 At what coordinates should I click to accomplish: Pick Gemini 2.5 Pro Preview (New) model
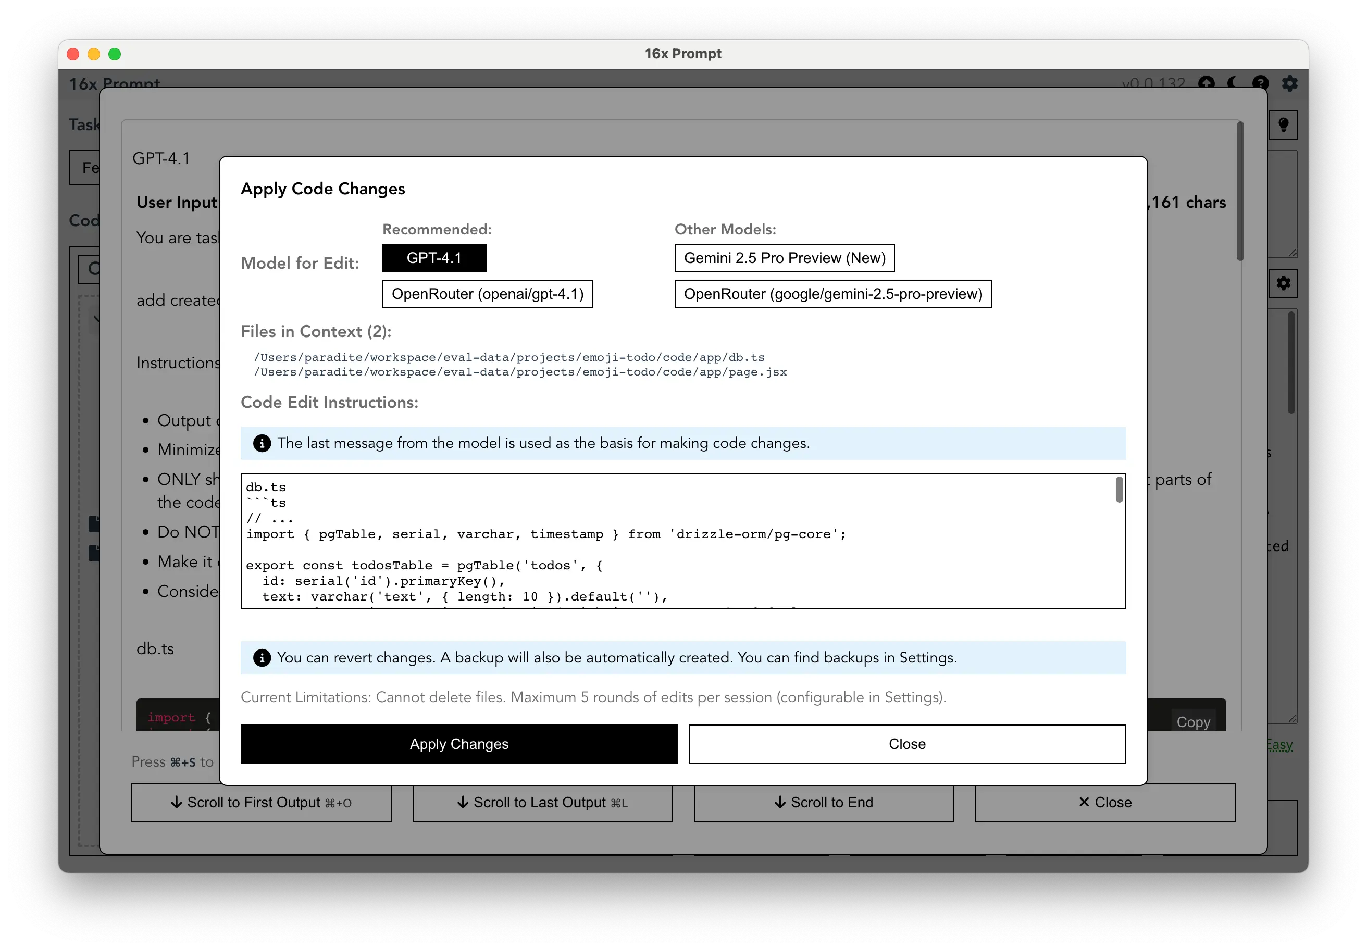[784, 258]
